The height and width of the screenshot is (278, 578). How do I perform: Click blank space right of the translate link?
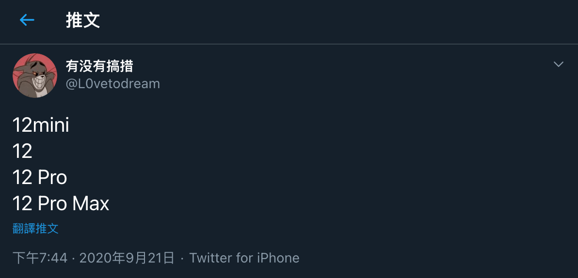coord(291,229)
